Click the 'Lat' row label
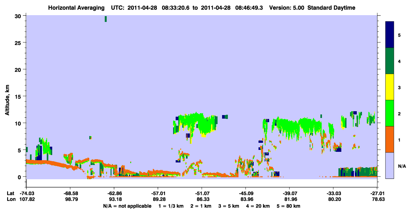Screen dimensions: 419x215 coord(11,193)
